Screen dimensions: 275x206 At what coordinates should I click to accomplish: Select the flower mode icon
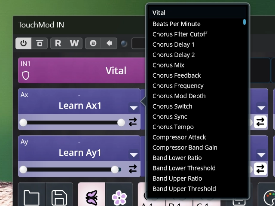[x=119, y=194]
